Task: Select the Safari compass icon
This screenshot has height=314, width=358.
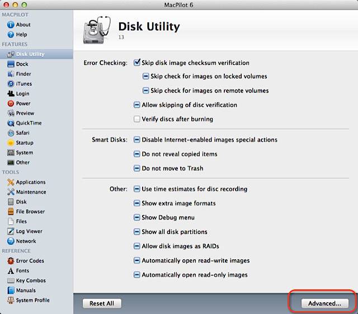Action: click(x=11, y=133)
